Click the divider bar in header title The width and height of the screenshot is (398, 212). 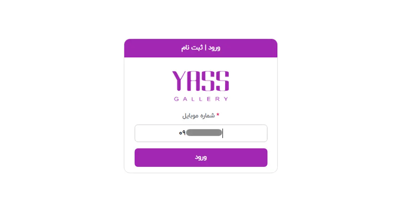click(206, 47)
